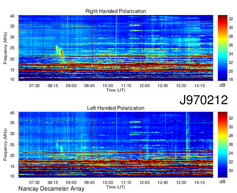Viewport: 237px width, 193px height.
Task: Click 07:30 tick under right-handed plot
Action: (34, 86)
